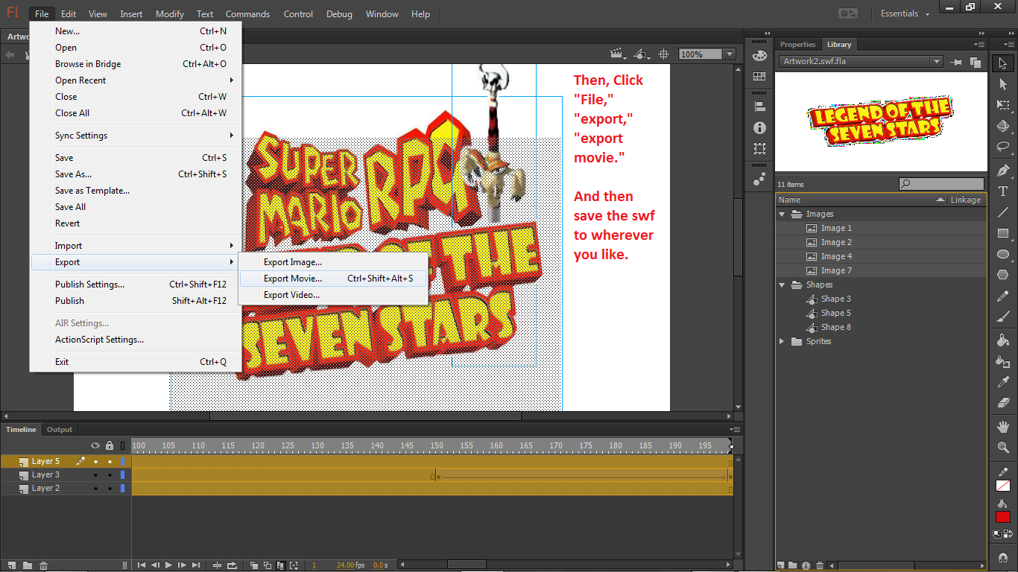Image resolution: width=1018 pixels, height=572 pixels.
Task: Switch to the Output tab
Action: point(60,430)
